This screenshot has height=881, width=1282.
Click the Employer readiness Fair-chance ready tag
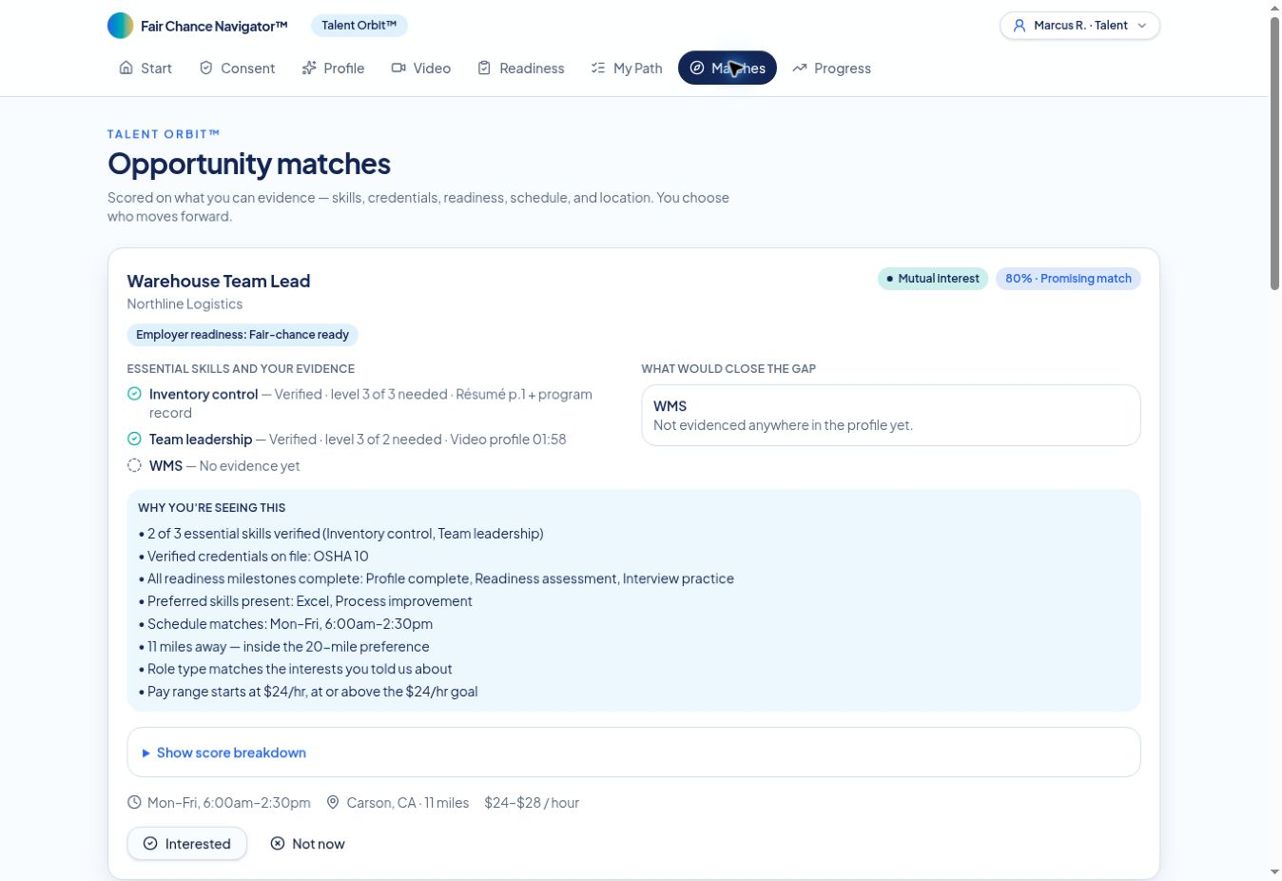[243, 335]
